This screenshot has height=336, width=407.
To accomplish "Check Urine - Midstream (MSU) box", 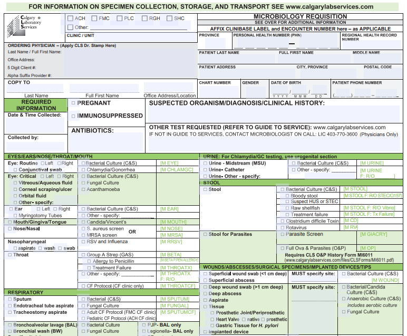I will click(x=205, y=164).
